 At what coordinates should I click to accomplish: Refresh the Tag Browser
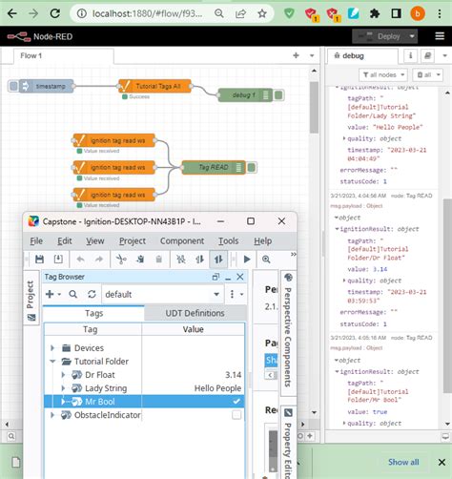[92, 294]
